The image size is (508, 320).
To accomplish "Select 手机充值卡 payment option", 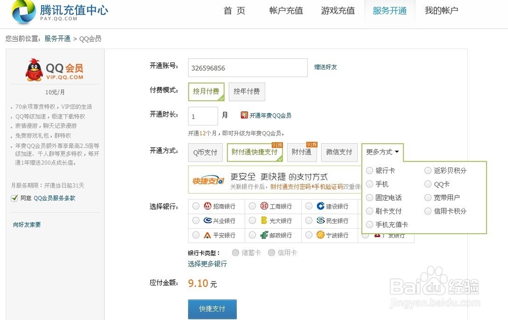I will (369, 225).
